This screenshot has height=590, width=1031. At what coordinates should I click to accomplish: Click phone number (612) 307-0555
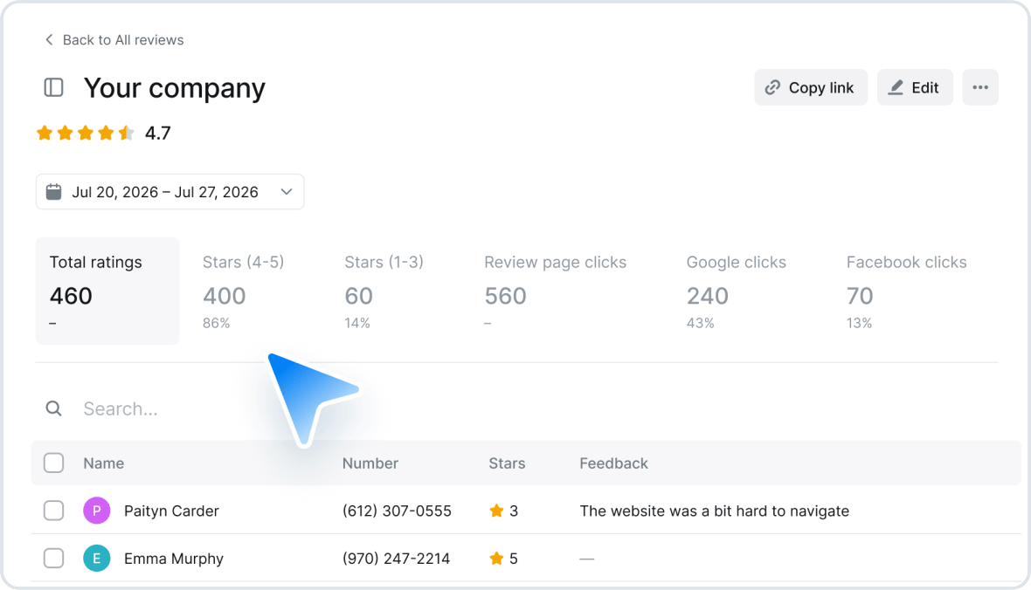[x=397, y=511]
